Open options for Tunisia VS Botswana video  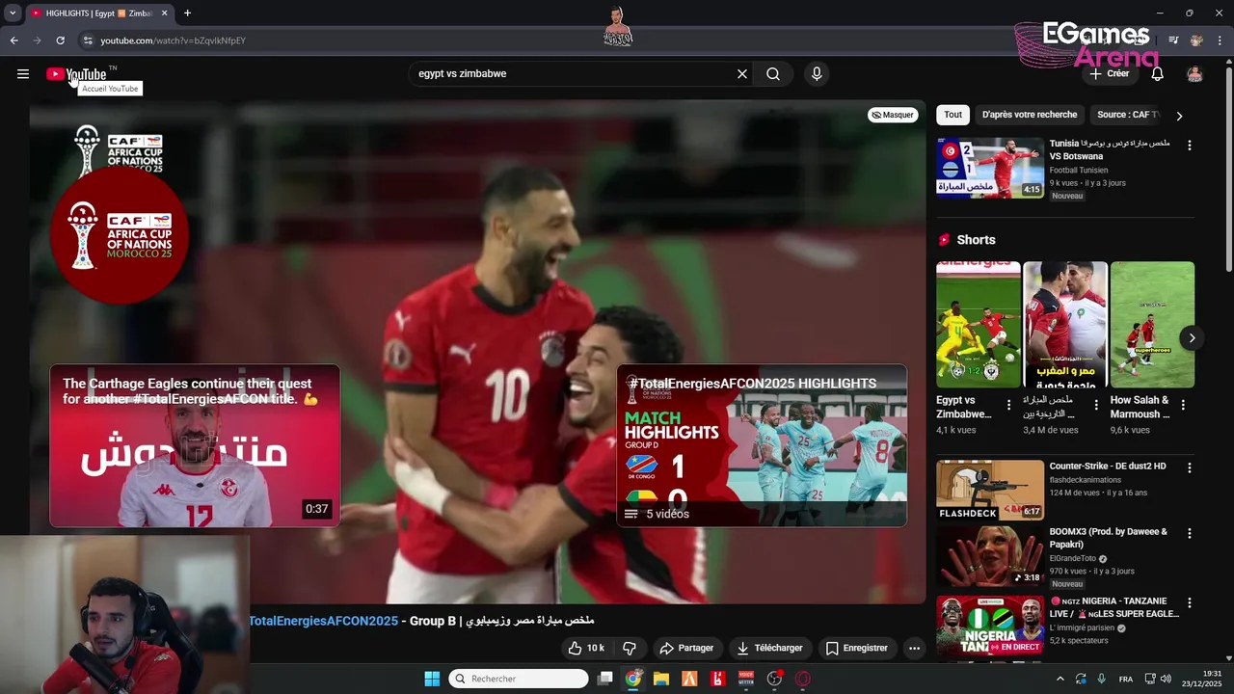pos(1189,146)
